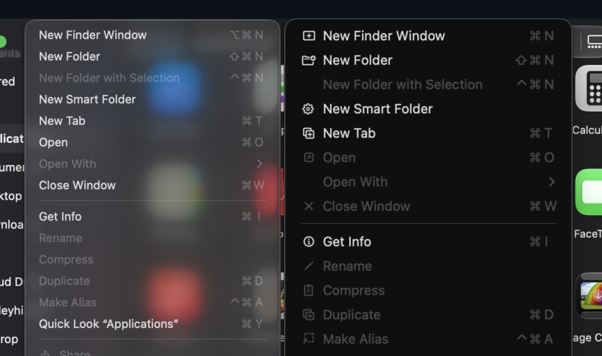Viewport: 602px width, 356px height.
Task: Click the Make Alias dashed-square icon
Action: 308,338
